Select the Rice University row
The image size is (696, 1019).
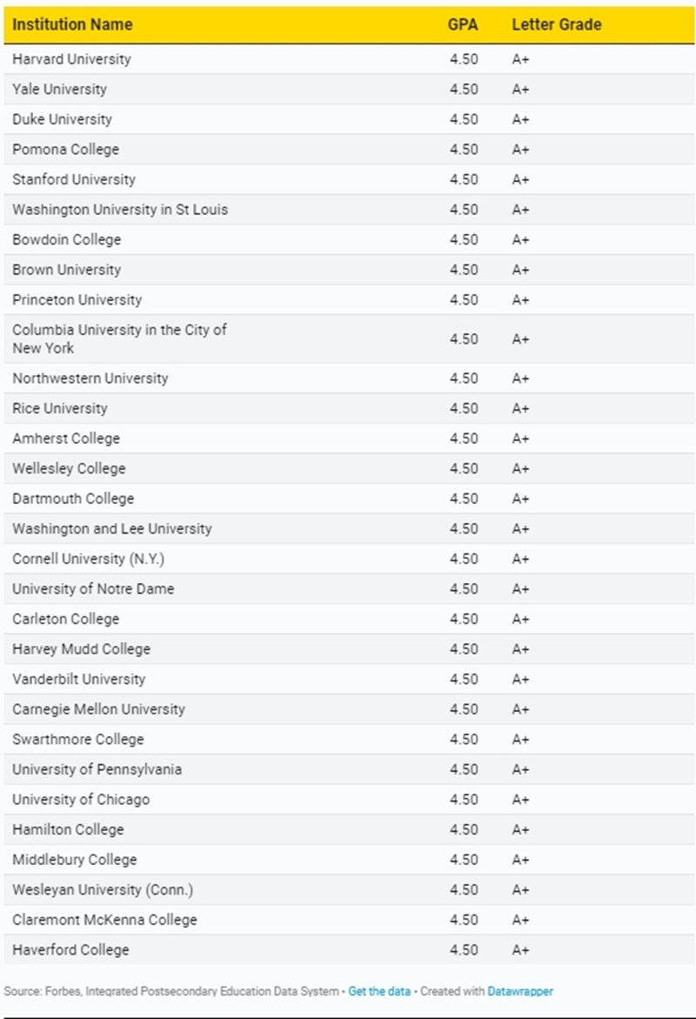point(60,408)
